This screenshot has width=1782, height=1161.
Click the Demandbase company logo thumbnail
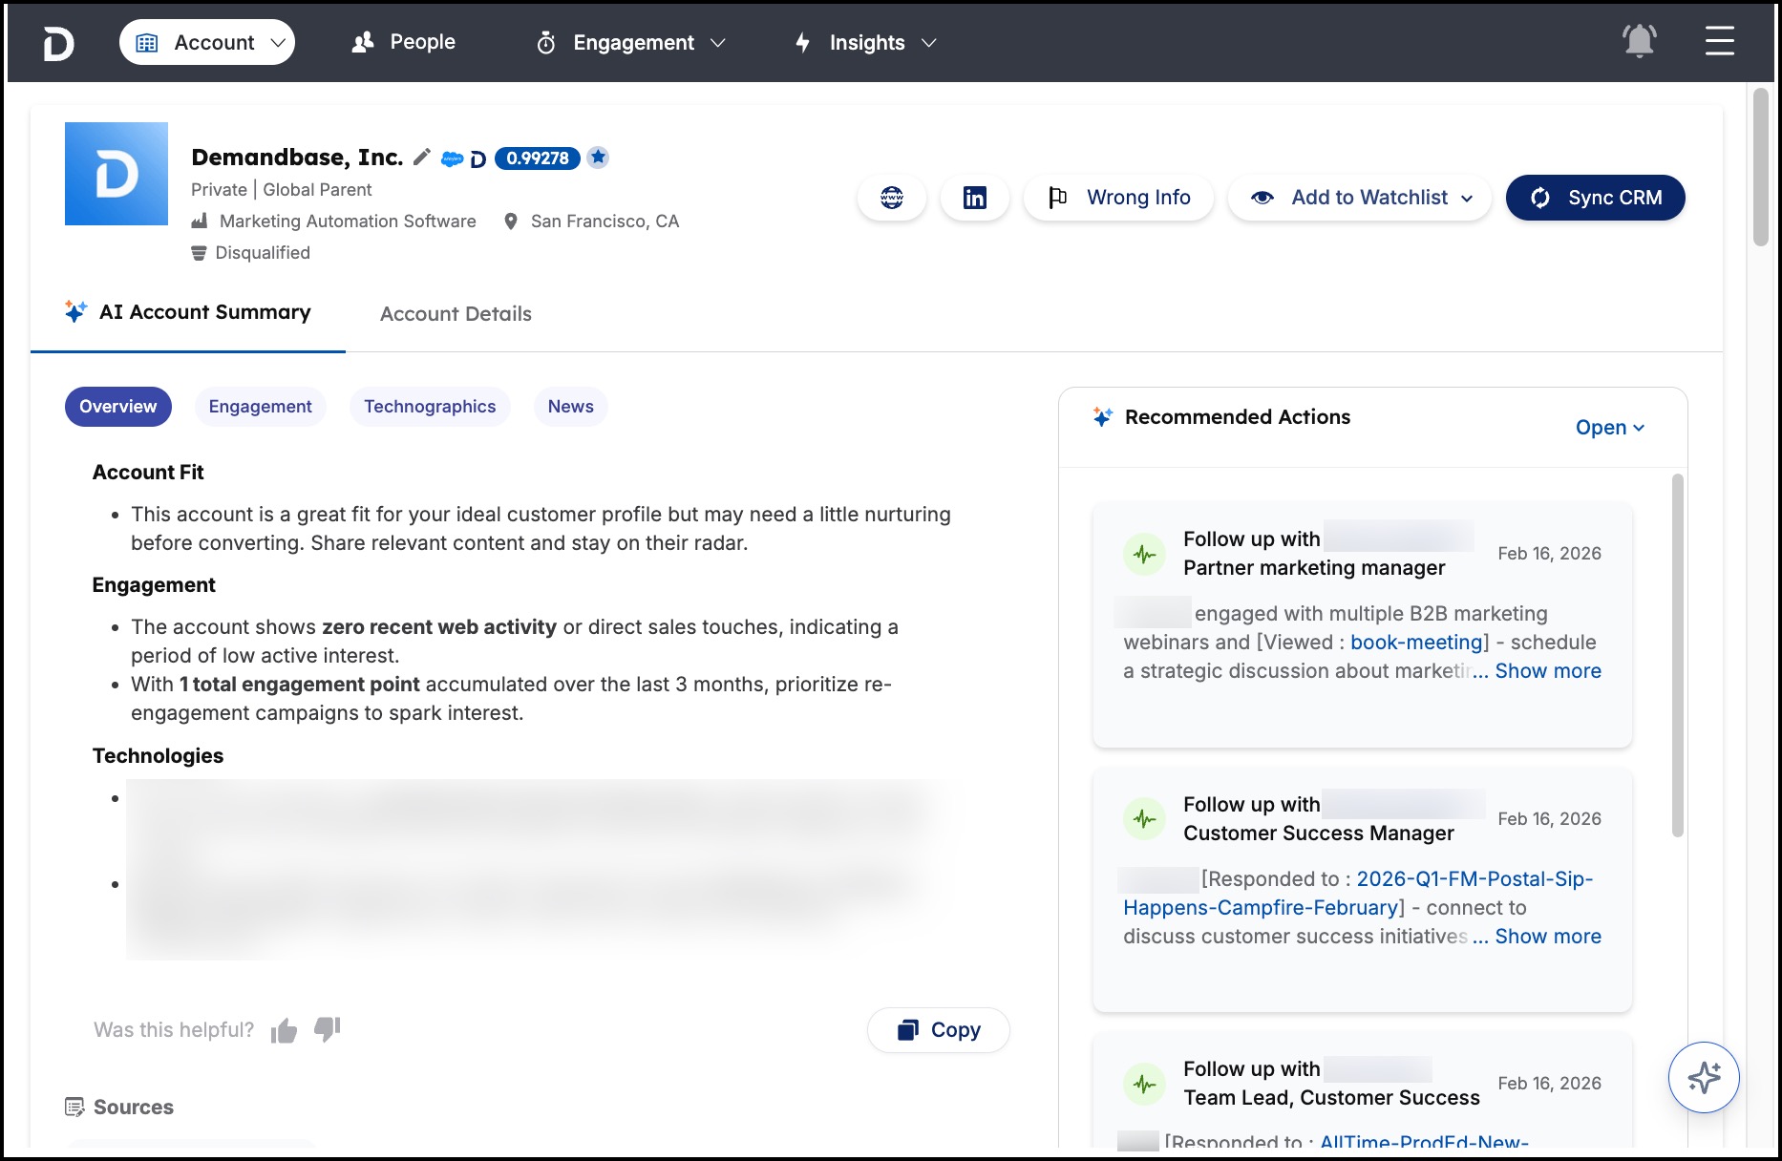(x=117, y=174)
